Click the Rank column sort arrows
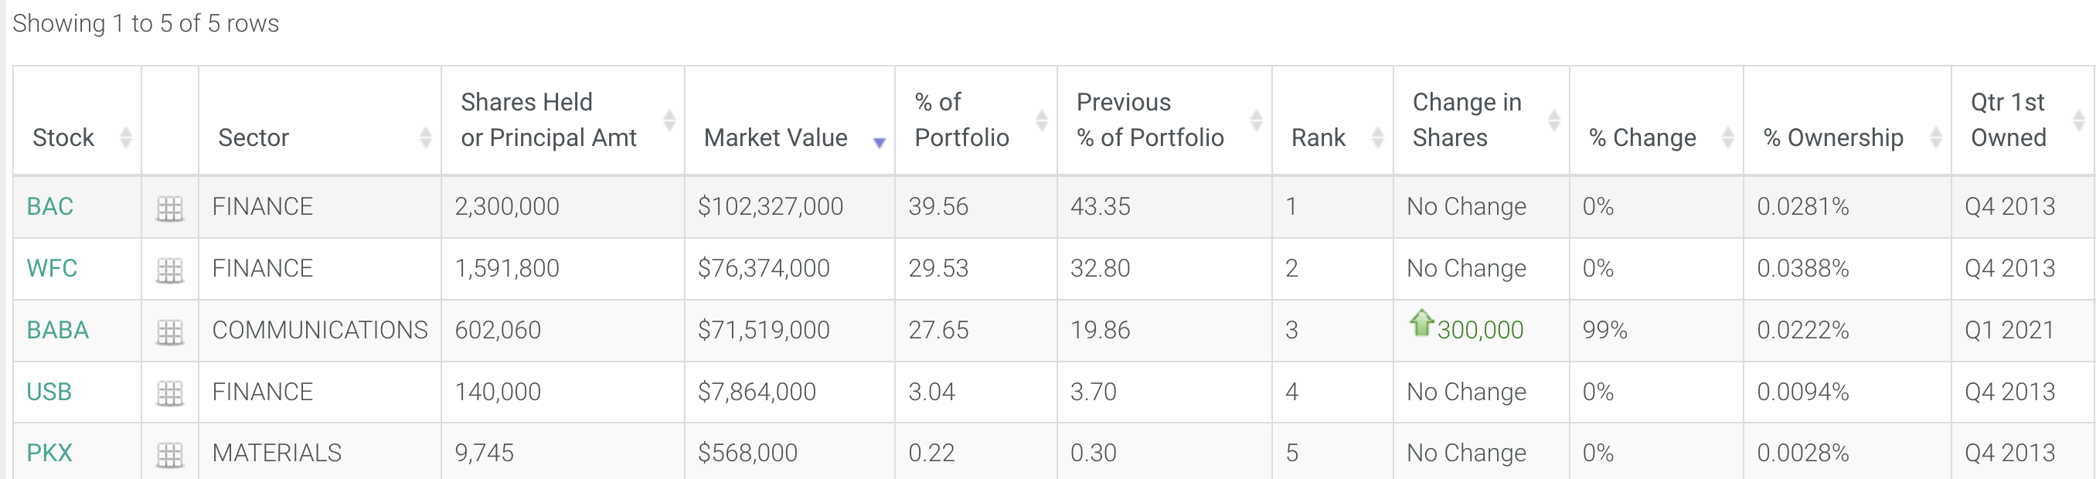This screenshot has width=2096, height=479. [x=1376, y=138]
